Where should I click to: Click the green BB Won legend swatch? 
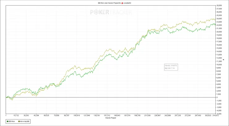[7, 121]
